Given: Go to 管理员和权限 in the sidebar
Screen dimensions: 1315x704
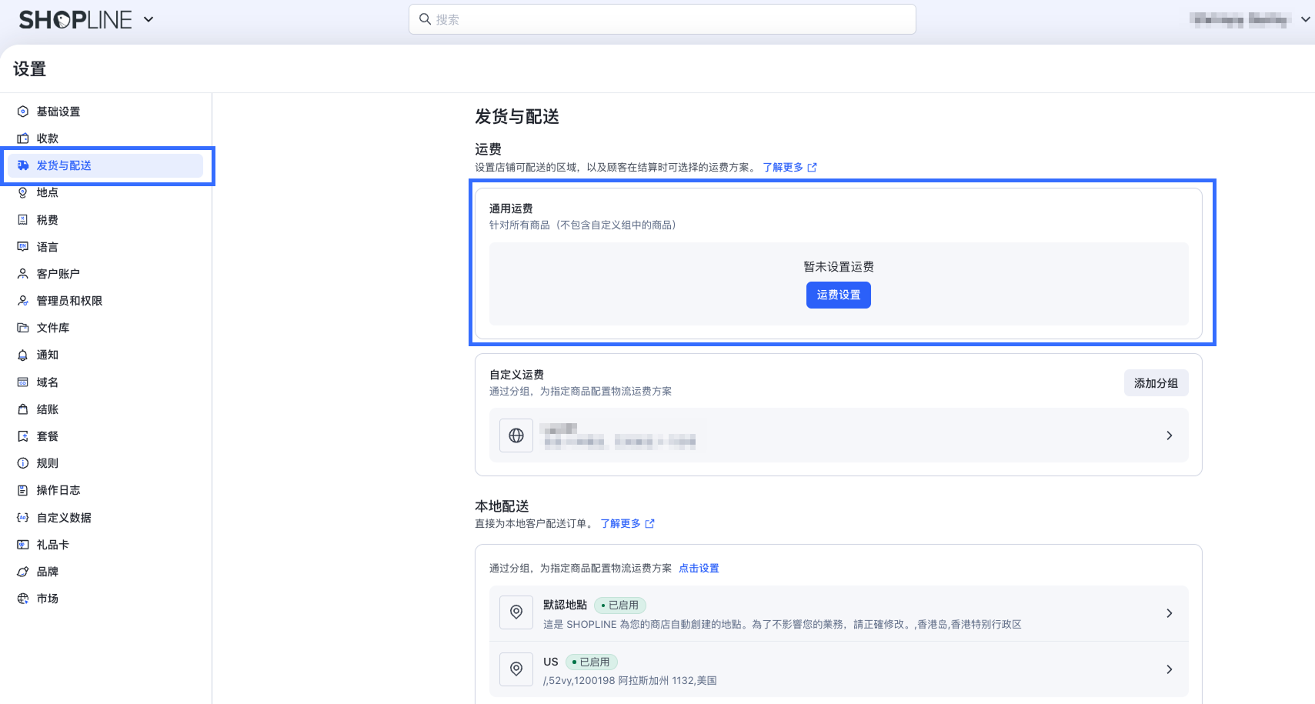Looking at the screenshot, I should coord(69,301).
